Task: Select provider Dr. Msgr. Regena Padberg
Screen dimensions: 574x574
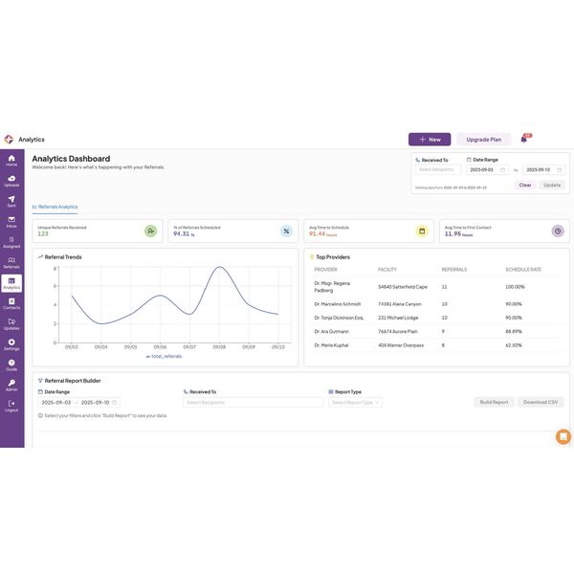Action: tap(332, 287)
